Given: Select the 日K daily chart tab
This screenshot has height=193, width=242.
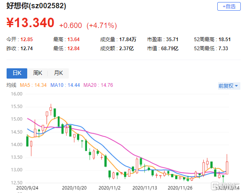Looking at the screenshot, I should (17, 73).
